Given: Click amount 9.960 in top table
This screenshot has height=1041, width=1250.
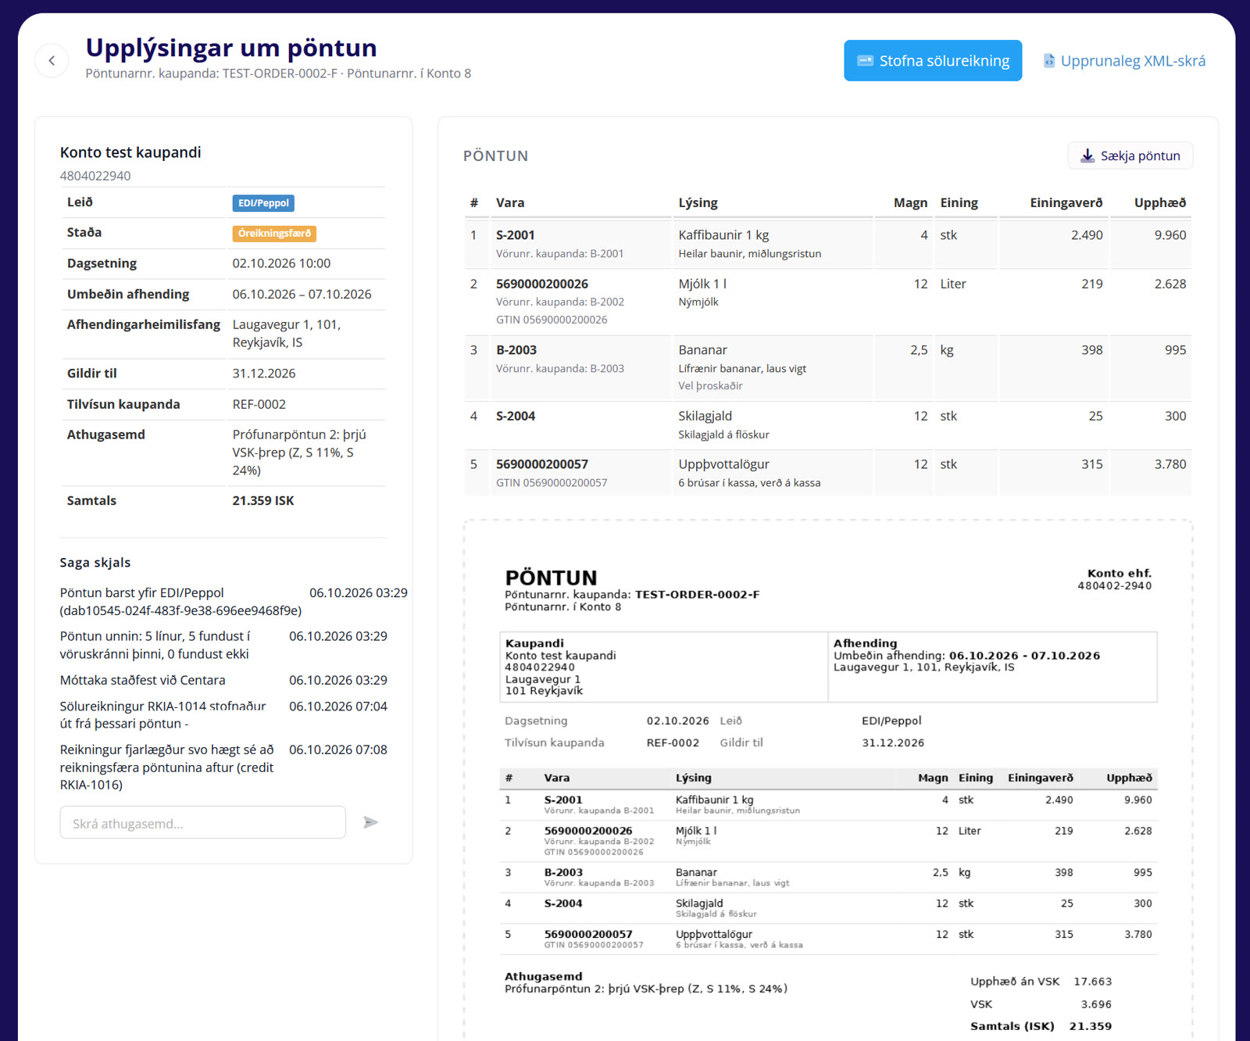Looking at the screenshot, I should 1170,234.
